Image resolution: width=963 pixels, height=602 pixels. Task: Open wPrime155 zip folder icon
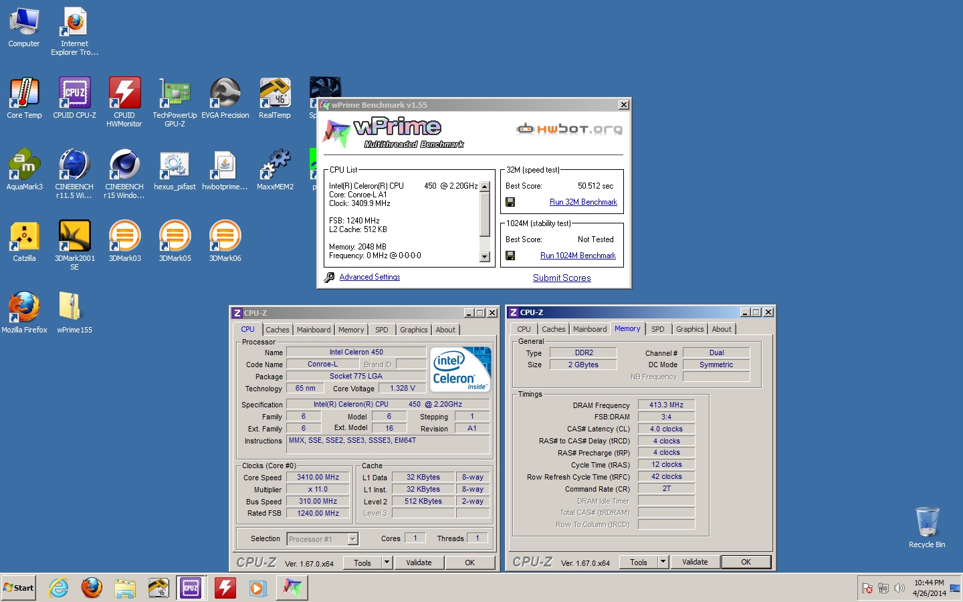(74, 313)
